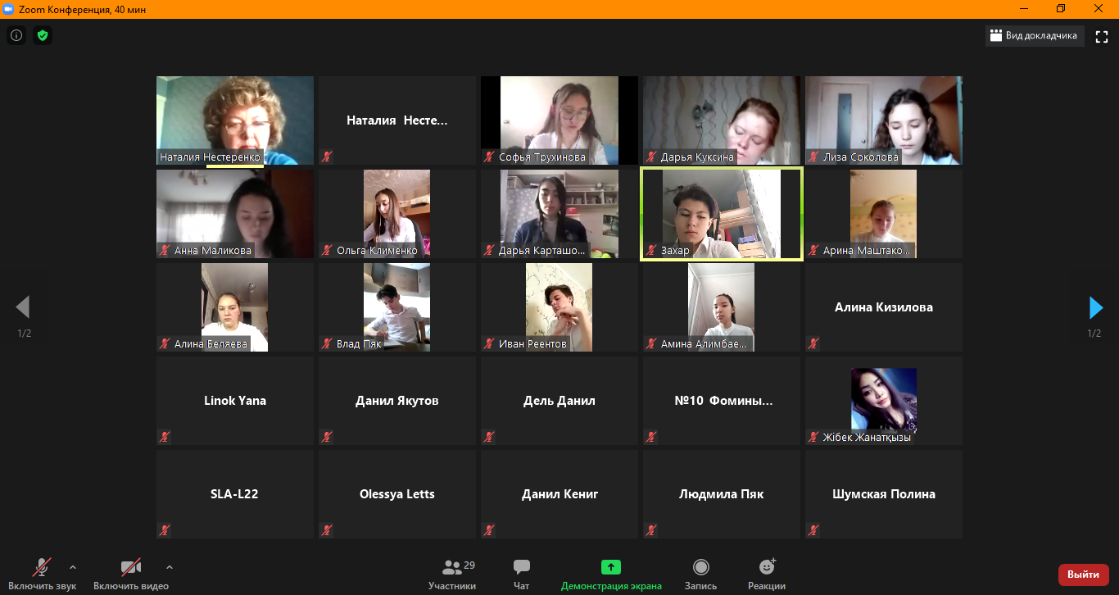
Task: Select Наталия Нестеренко video tile
Action: 235,120
